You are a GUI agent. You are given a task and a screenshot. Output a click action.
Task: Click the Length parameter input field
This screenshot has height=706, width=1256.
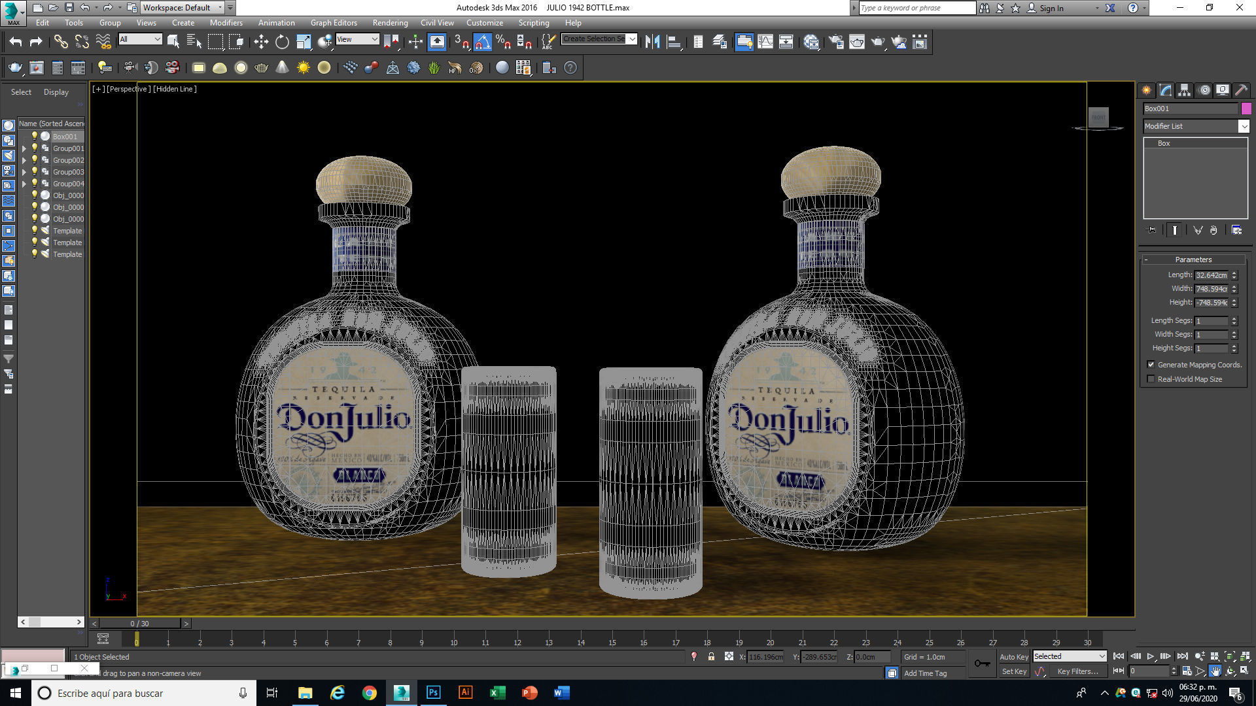click(1212, 275)
